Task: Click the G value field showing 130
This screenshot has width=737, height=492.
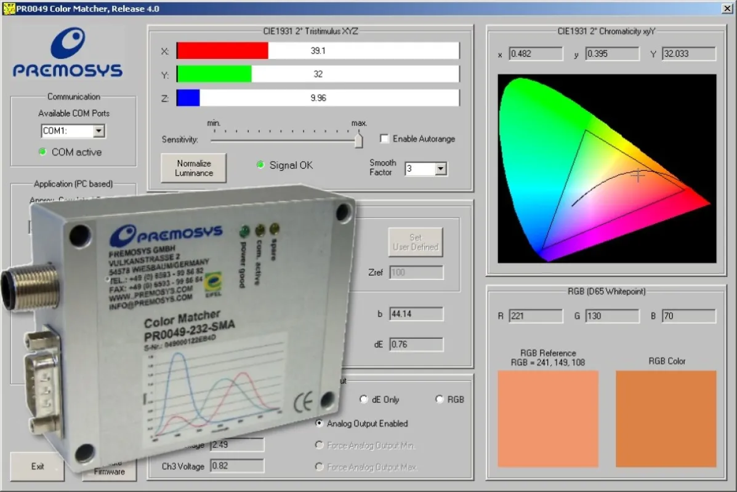Action: click(613, 316)
